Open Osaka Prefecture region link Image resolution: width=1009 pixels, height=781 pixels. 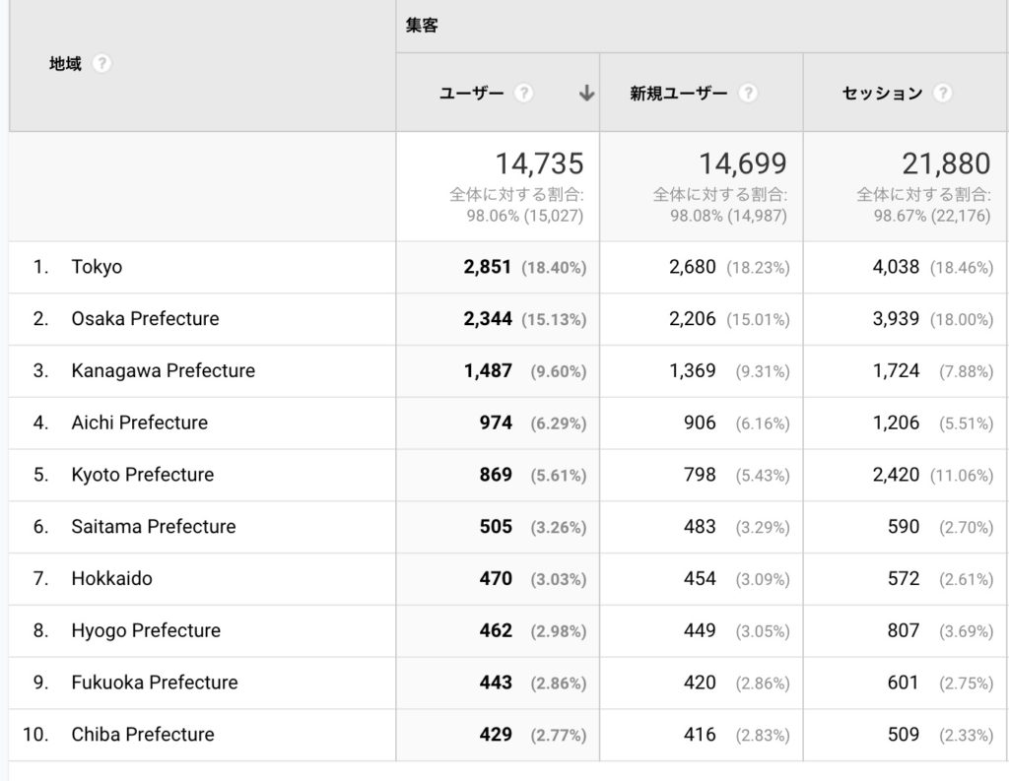pyautogui.click(x=146, y=318)
